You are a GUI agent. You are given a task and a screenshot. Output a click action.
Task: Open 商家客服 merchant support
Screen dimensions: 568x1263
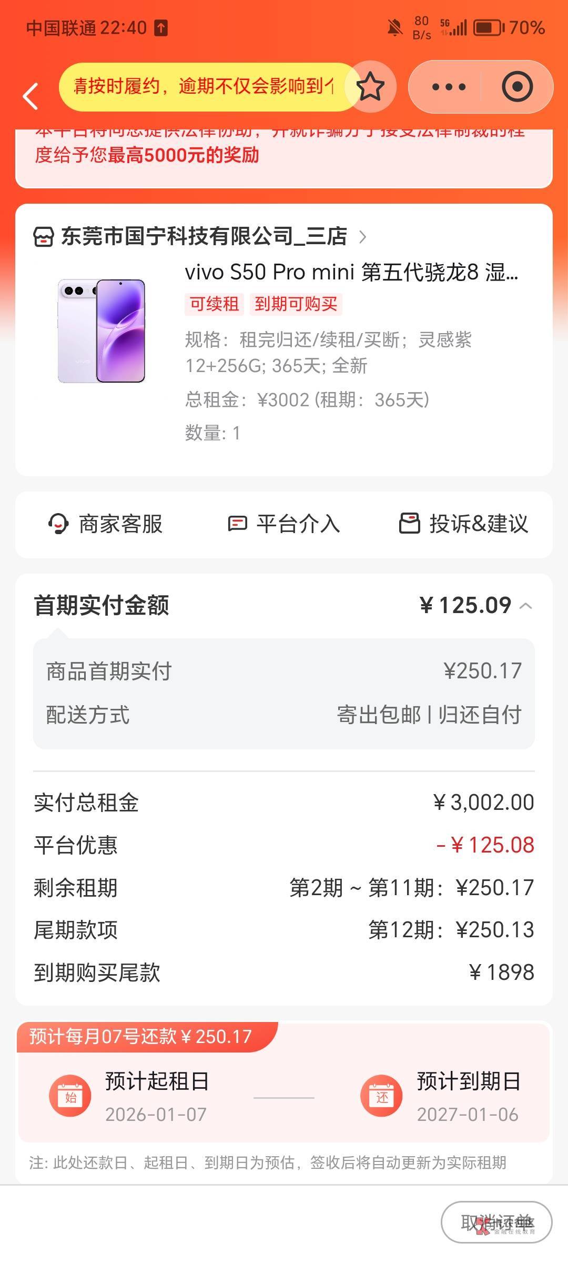tap(120, 524)
